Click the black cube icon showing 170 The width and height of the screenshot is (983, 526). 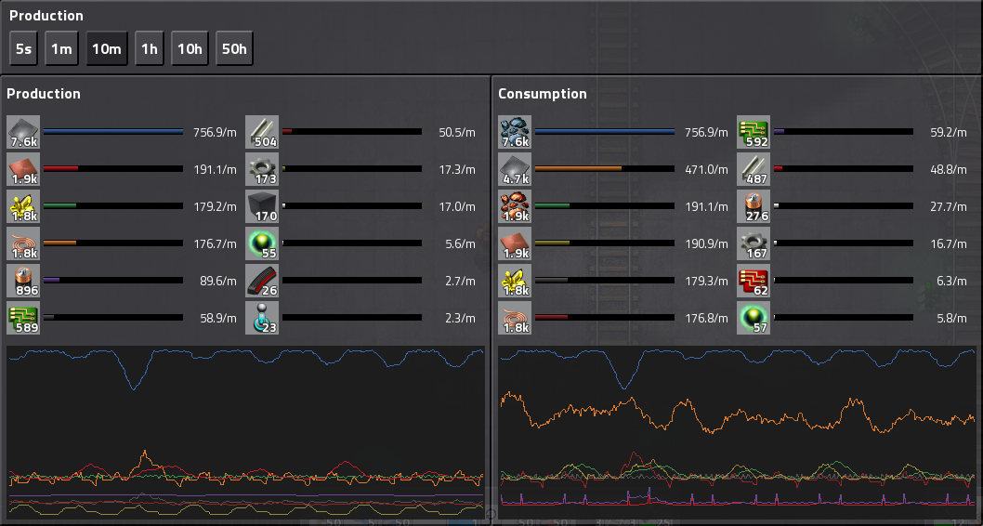click(262, 206)
